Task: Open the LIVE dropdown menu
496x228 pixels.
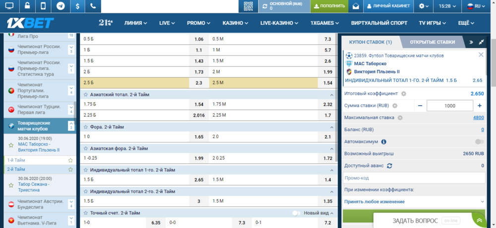Action: [167, 23]
